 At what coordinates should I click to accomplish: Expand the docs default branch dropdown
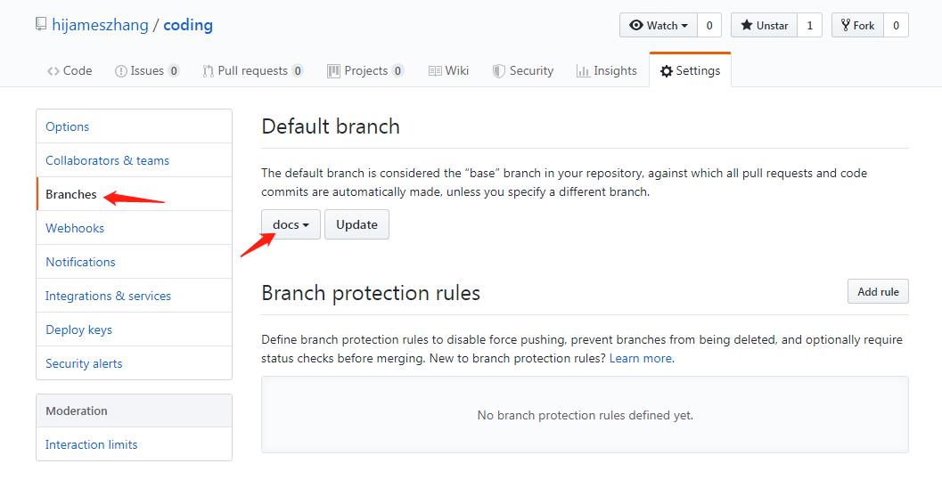coord(291,224)
